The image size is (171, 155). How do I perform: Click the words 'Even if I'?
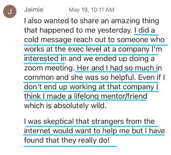(x=151, y=77)
